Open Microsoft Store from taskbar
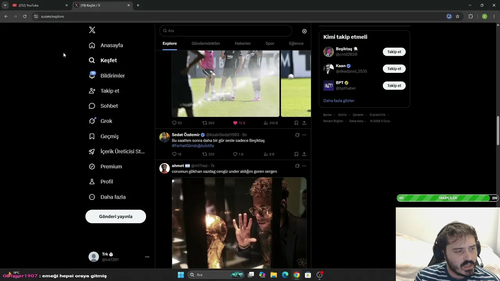Image resolution: width=500 pixels, height=281 pixels. [308, 275]
